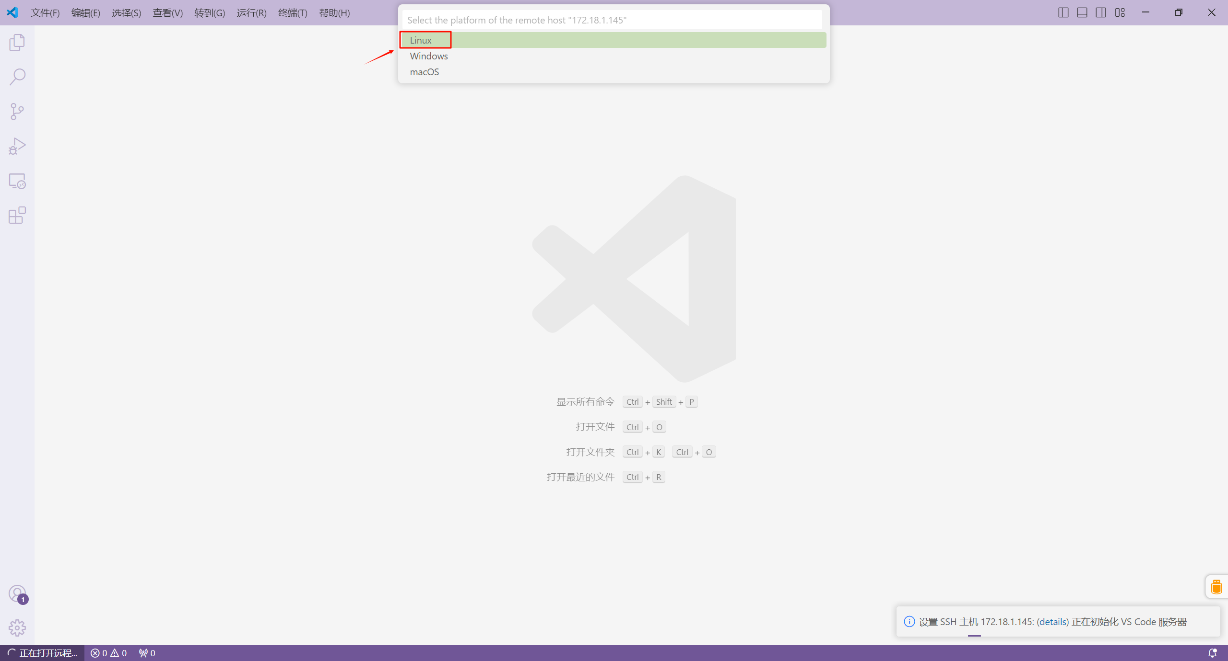
Task: Open the 查看(V) menu
Action: [168, 13]
